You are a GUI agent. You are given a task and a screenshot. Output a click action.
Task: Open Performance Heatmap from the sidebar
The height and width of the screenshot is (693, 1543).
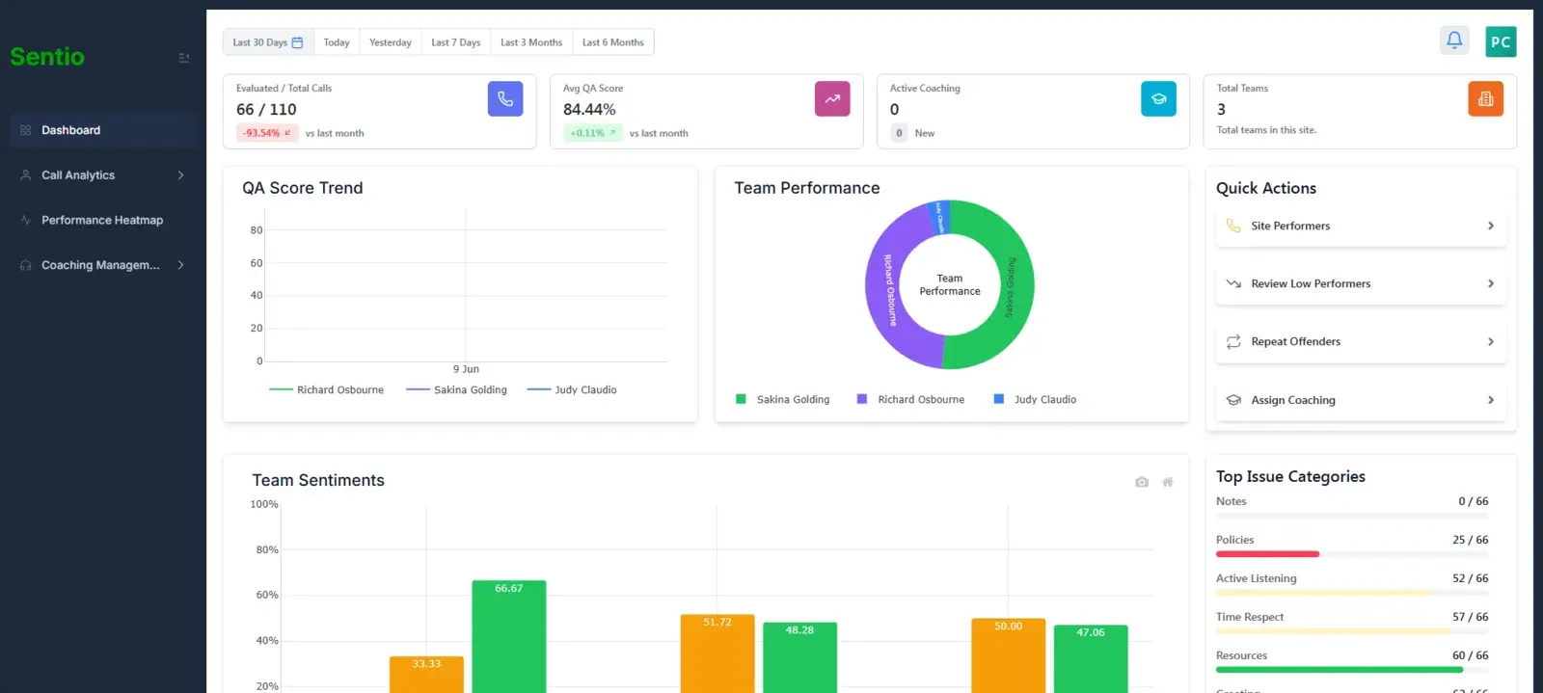[x=103, y=220]
